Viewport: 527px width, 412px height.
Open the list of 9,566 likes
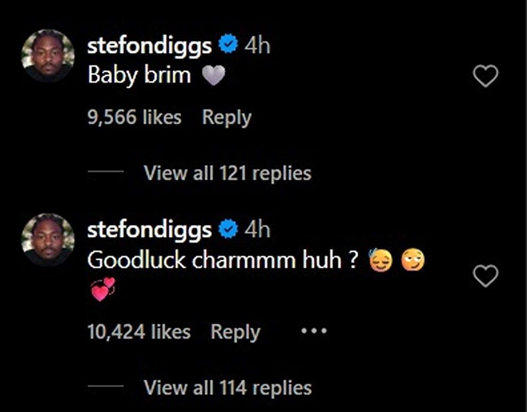(134, 117)
